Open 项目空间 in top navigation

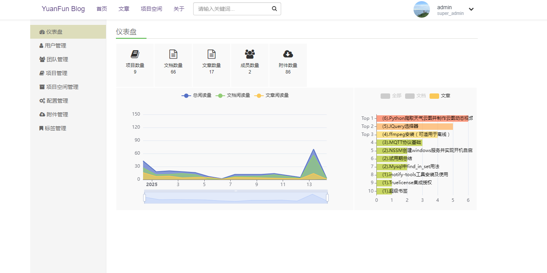(x=151, y=9)
